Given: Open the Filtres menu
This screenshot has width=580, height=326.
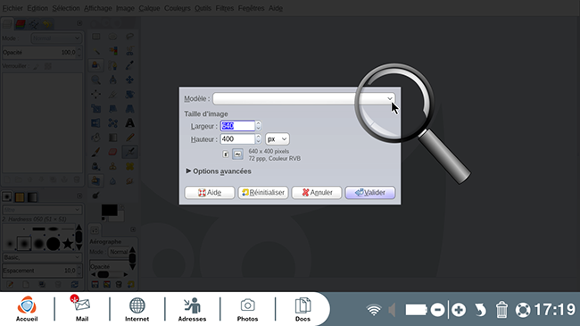Looking at the screenshot, I should (x=225, y=8).
